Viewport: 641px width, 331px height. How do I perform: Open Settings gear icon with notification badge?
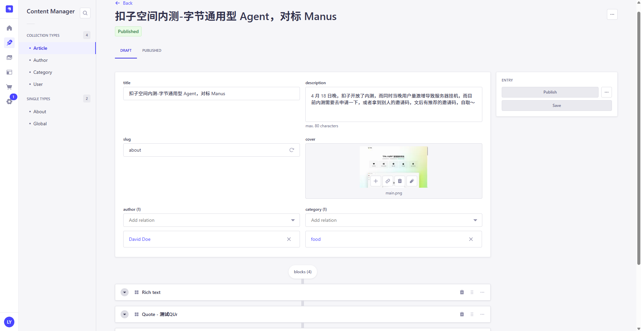point(9,102)
